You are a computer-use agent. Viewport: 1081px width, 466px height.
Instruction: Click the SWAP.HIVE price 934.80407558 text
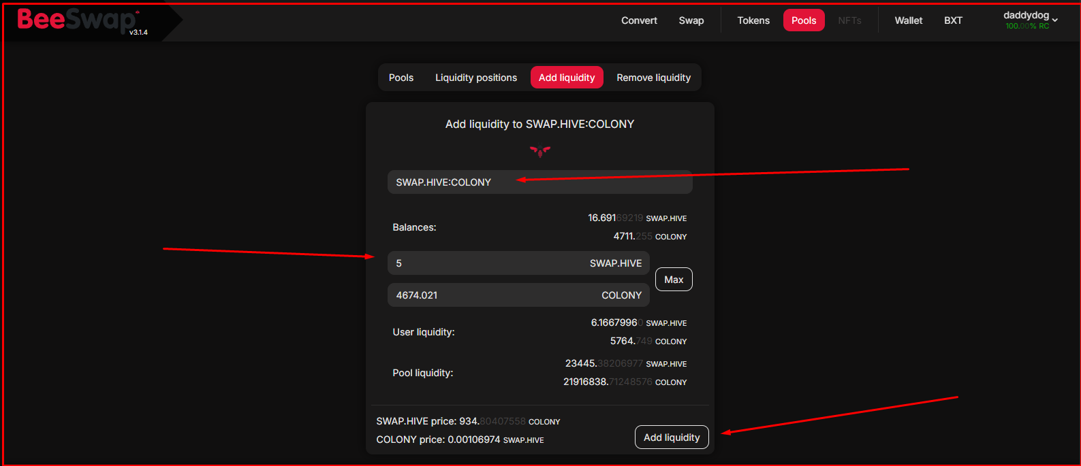click(468, 421)
